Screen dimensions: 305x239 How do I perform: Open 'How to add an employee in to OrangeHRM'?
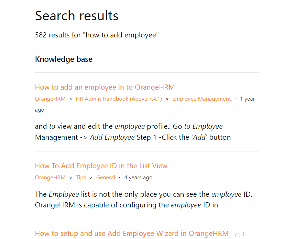pos(105,87)
